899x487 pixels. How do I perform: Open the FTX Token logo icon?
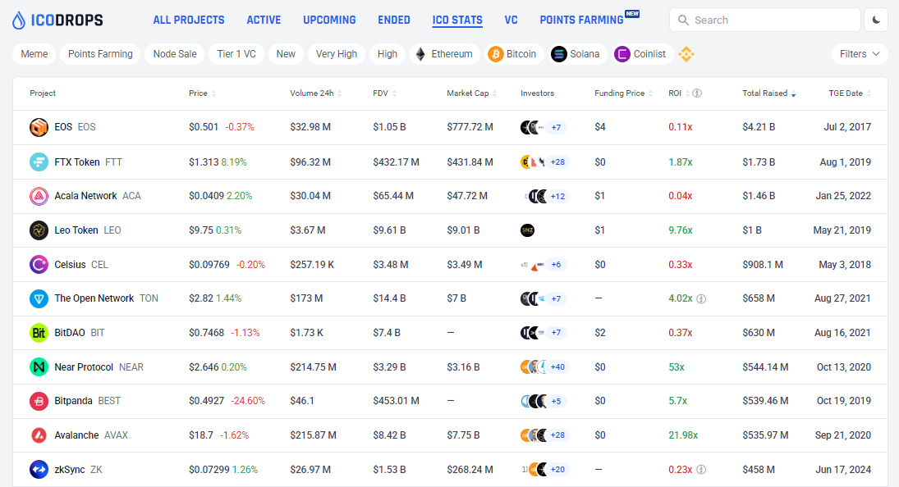(x=39, y=162)
